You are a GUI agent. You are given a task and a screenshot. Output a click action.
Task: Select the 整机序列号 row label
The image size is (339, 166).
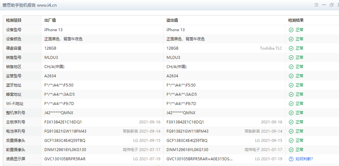[x=15, y=113]
